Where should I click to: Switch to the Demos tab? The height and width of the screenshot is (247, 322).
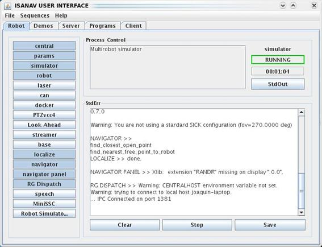pyautogui.click(x=43, y=26)
